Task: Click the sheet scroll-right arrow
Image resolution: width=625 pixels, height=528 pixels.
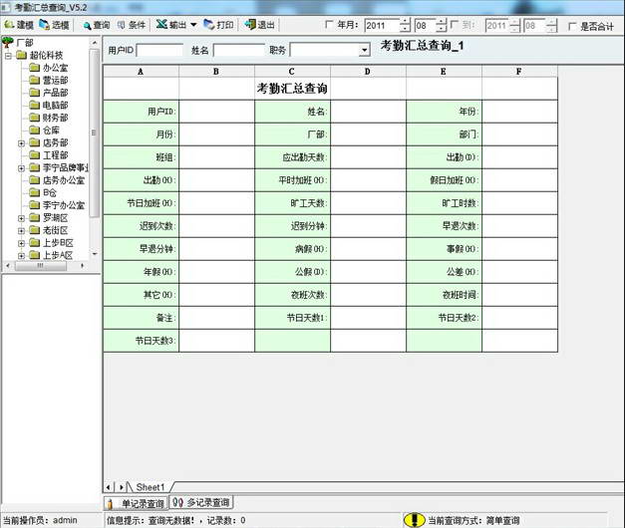Action: click(x=121, y=487)
